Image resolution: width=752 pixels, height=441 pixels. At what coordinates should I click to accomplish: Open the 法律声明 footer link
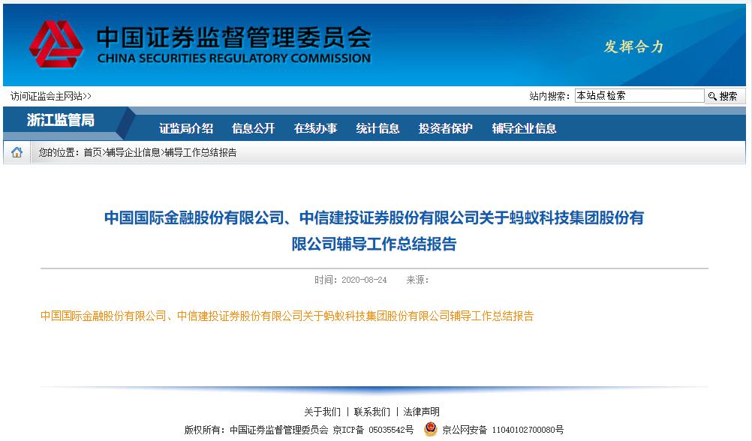[422, 412]
